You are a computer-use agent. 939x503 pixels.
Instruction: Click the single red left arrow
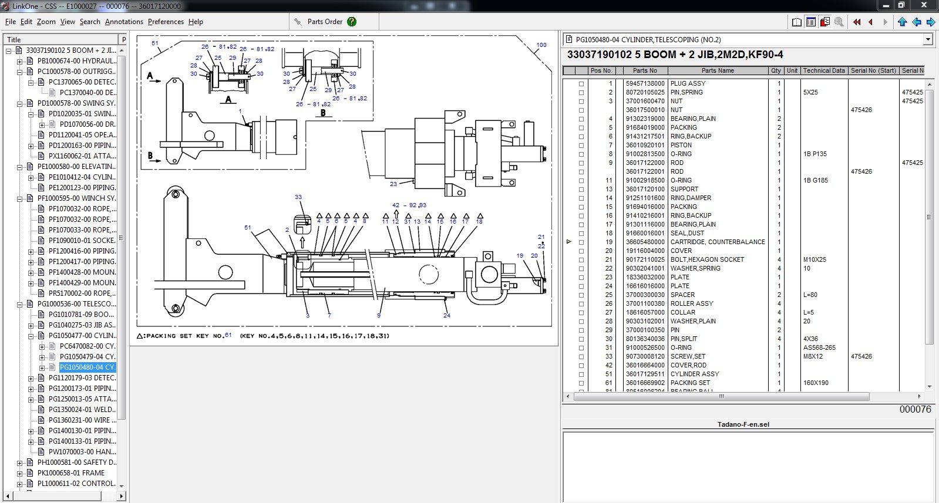pyautogui.click(x=870, y=22)
